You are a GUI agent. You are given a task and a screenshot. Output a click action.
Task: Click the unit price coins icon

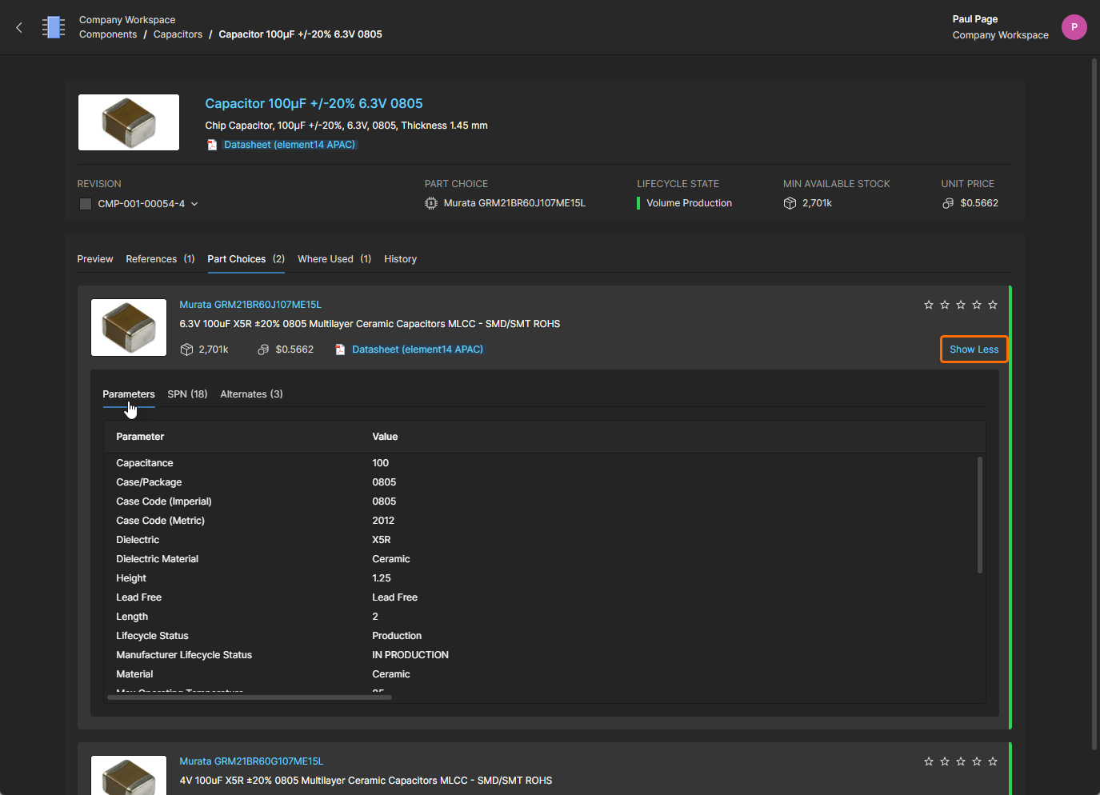[x=948, y=203]
